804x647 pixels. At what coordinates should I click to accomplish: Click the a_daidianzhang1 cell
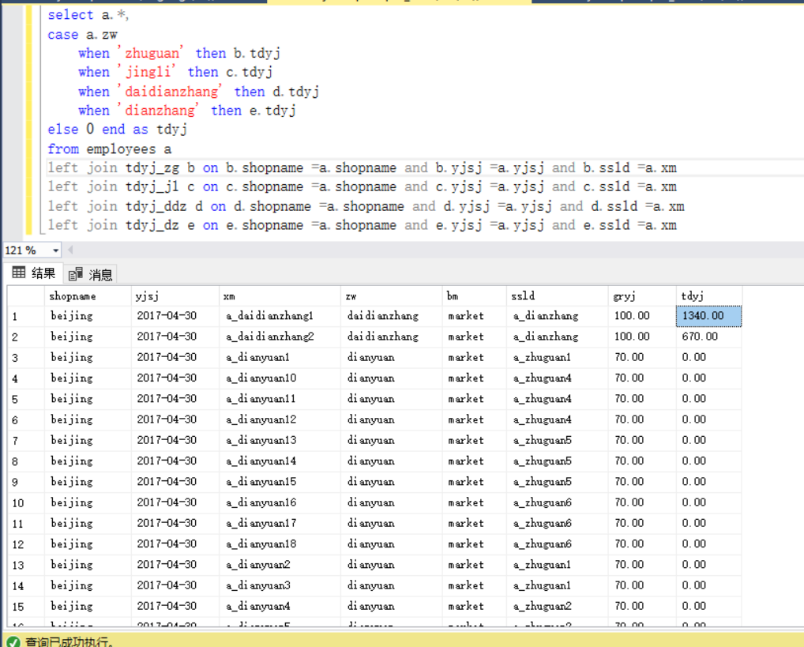[x=280, y=316]
